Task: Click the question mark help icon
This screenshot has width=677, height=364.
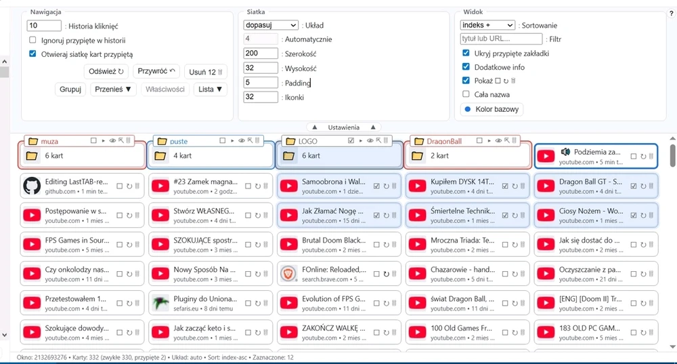Action: [x=671, y=14]
